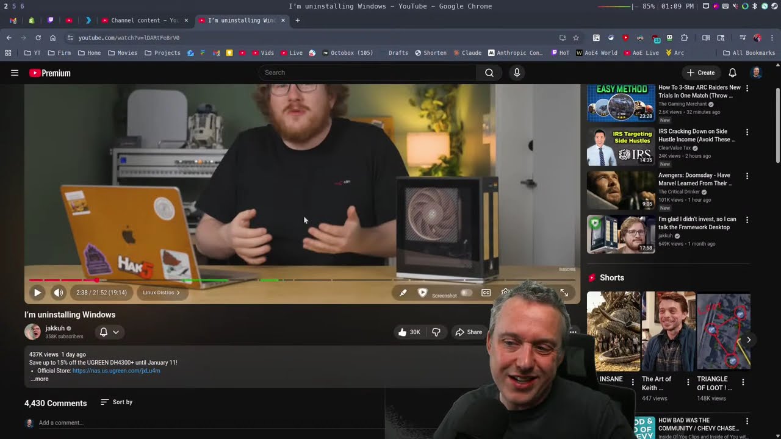
Task: Open the Chrome extensions puzzle icon
Action: pyautogui.click(x=684, y=38)
